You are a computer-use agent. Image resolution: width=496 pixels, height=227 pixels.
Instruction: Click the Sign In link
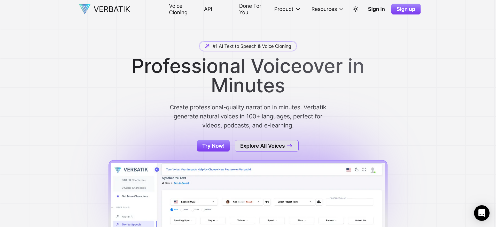376,9
